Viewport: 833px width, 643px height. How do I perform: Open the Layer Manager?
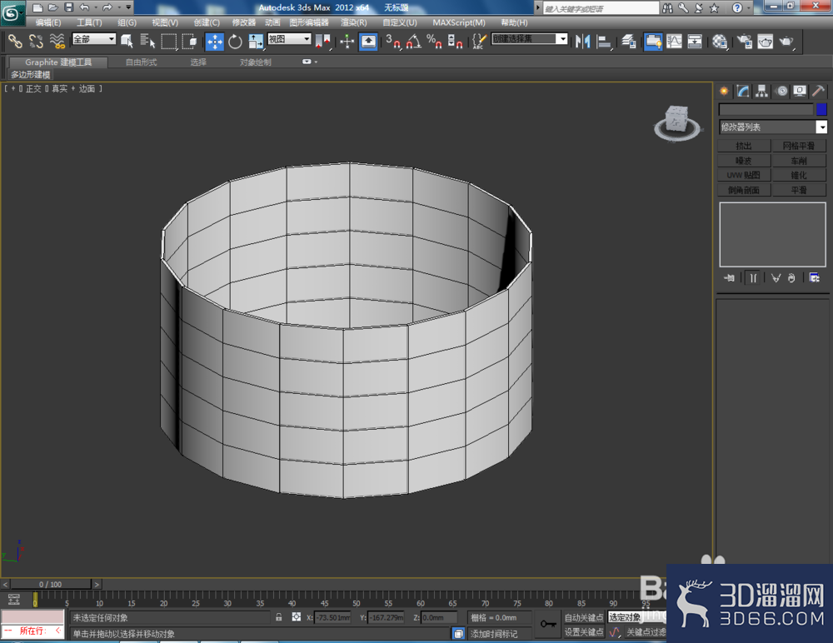(629, 41)
